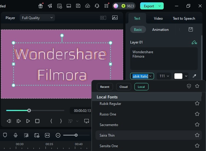Select the Sansita One font
The width and height of the screenshot is (206, 151).
click(x=148, y=146)
